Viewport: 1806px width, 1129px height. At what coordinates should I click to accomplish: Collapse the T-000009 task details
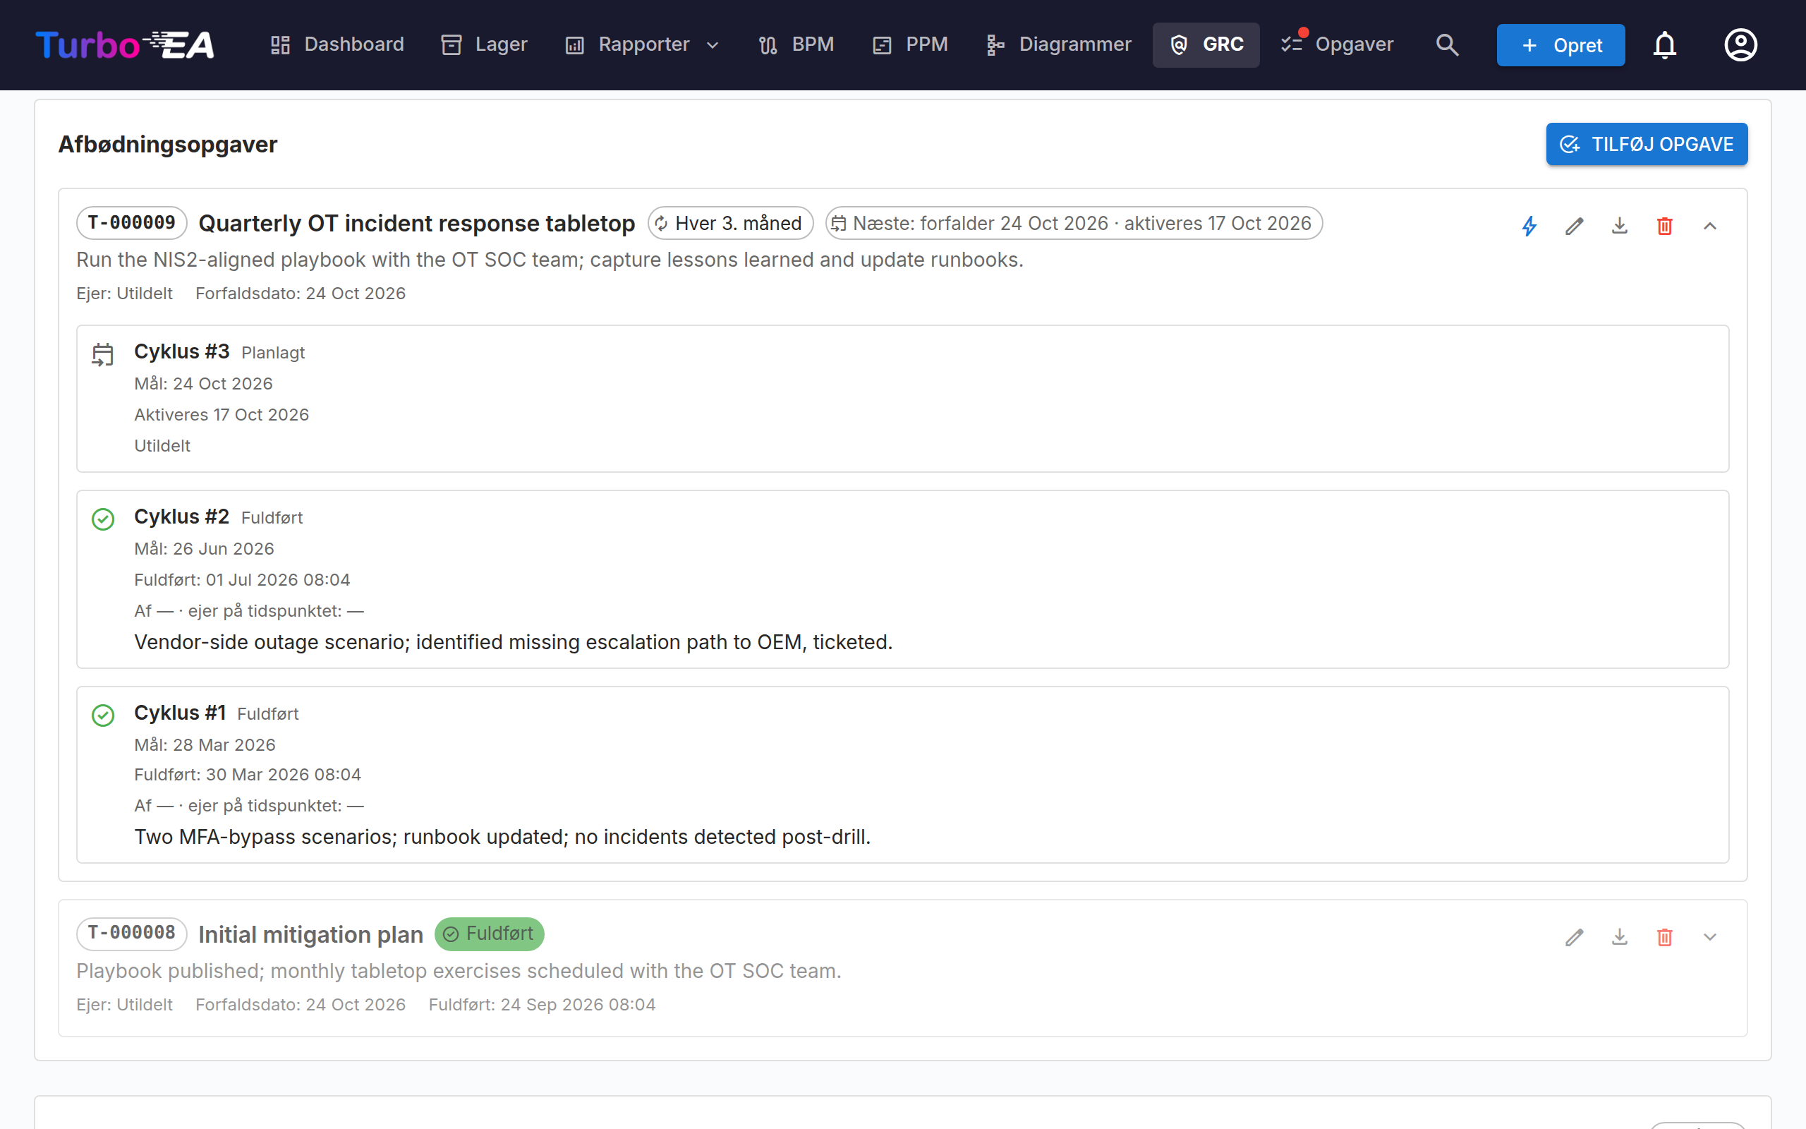[x=1710, y=226]
